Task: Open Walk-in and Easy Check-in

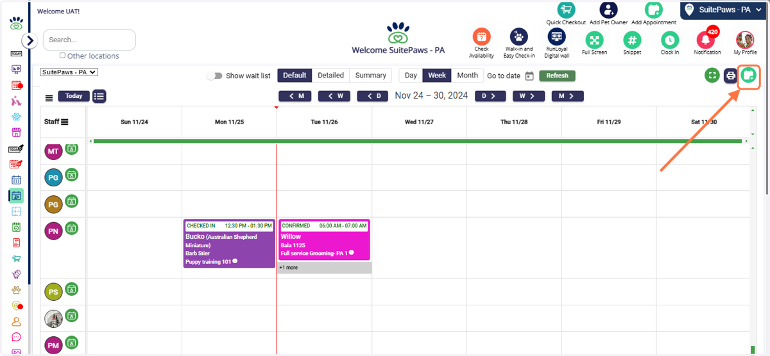Action: (x=518, y=36)
